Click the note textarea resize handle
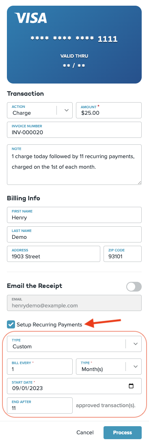The height and width of the screenshot is (442, 149). pyautogui.click(x=139, y=182)
